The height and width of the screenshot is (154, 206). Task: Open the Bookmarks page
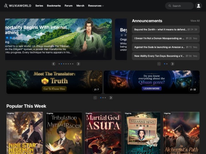[54, 6]
